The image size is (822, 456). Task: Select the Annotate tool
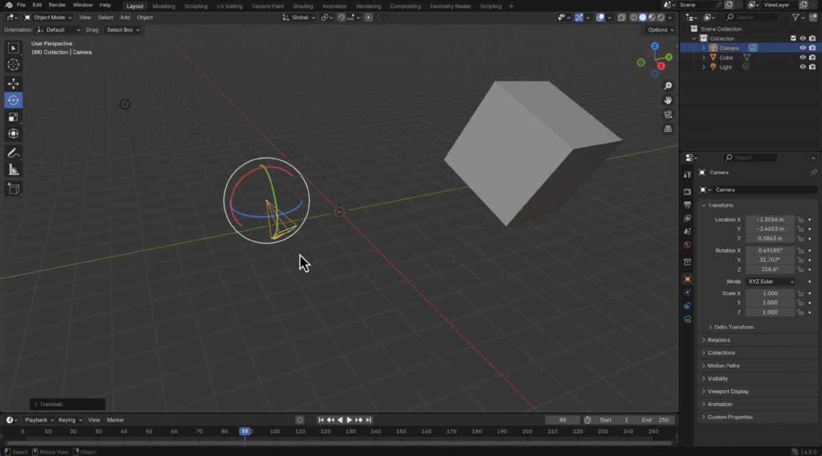click(13, 153)
